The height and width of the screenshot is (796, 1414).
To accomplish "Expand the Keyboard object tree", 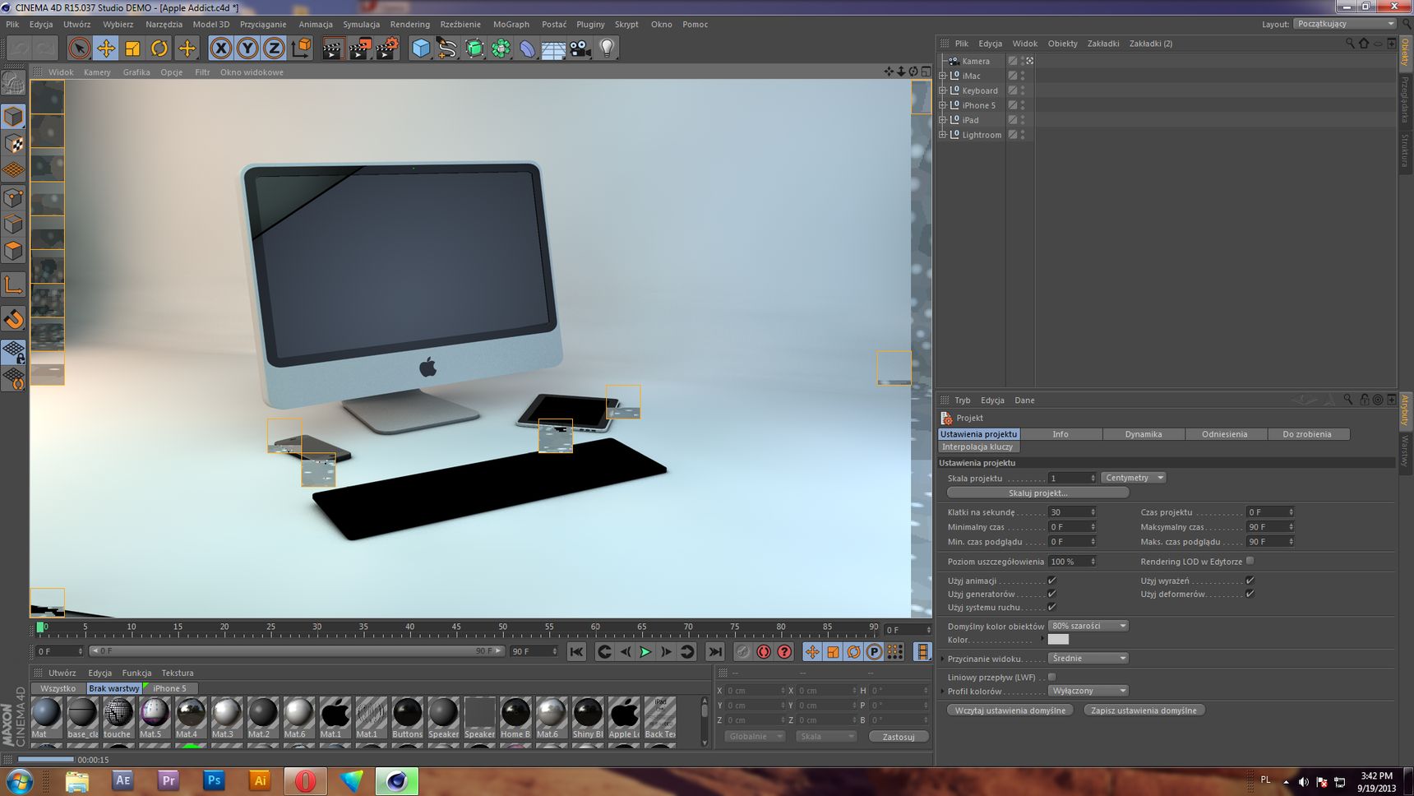I will click(x=943, y=90).
